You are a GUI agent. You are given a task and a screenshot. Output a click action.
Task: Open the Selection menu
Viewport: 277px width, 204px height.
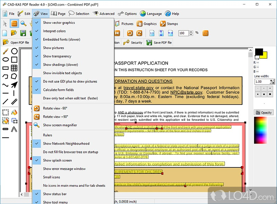pos(79,13)
